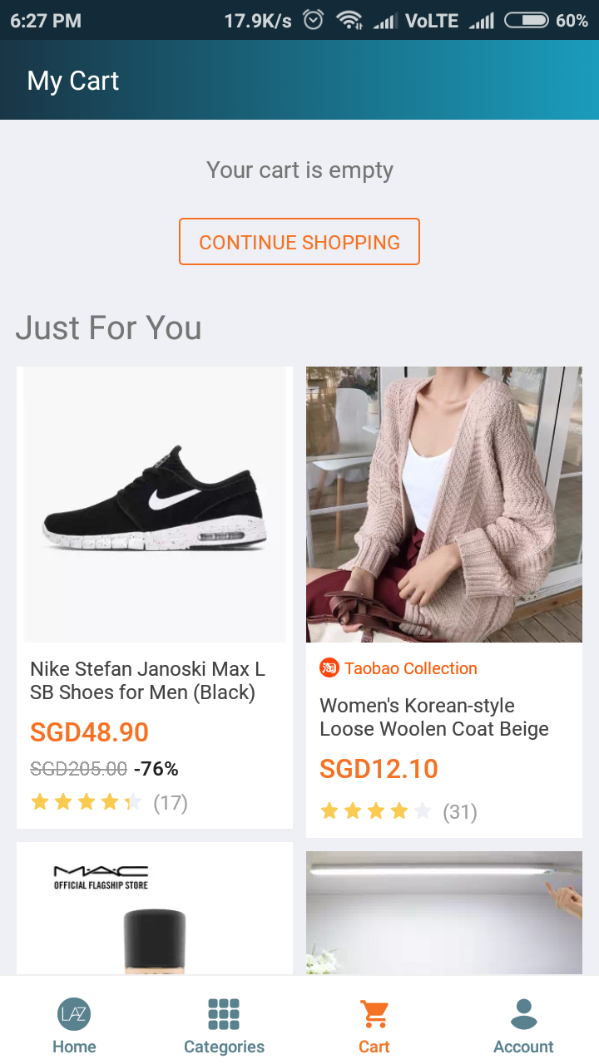This screenshot has height=1064, width=599.
Task: Tap the LAZ Home icon
Action: (x=74, y=1014)
